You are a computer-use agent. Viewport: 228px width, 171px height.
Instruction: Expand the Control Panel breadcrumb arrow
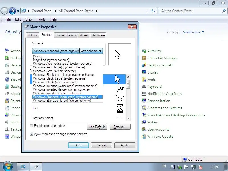point(55,11)
